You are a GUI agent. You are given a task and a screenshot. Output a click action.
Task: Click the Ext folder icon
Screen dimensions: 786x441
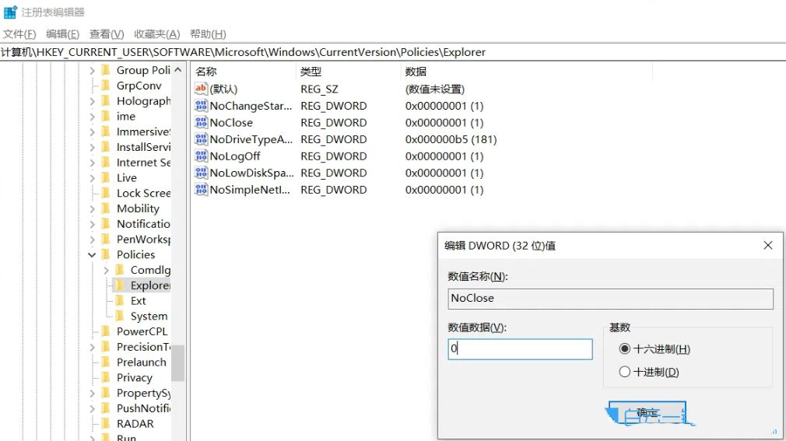click(x=120, y=301)
